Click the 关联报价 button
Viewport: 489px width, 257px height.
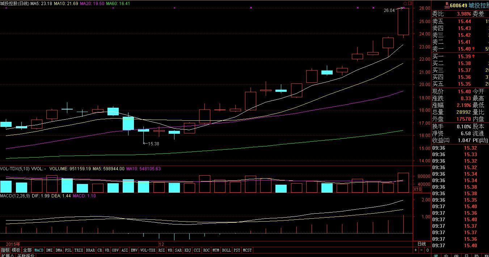pos(26,255)
